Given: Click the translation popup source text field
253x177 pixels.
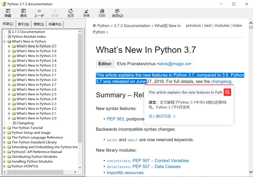Looking at the screenshot, I should pyautogui.click(x=185, y=92).
